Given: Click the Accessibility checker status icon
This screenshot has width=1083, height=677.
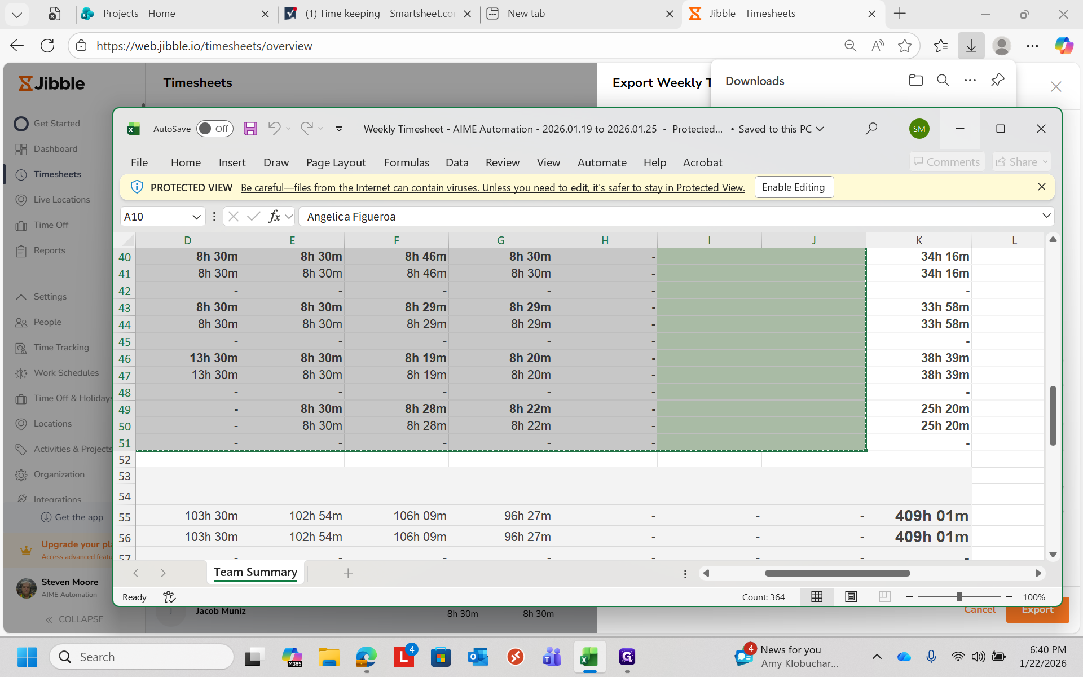Looking at the screenshot, I should coord(169,596).
